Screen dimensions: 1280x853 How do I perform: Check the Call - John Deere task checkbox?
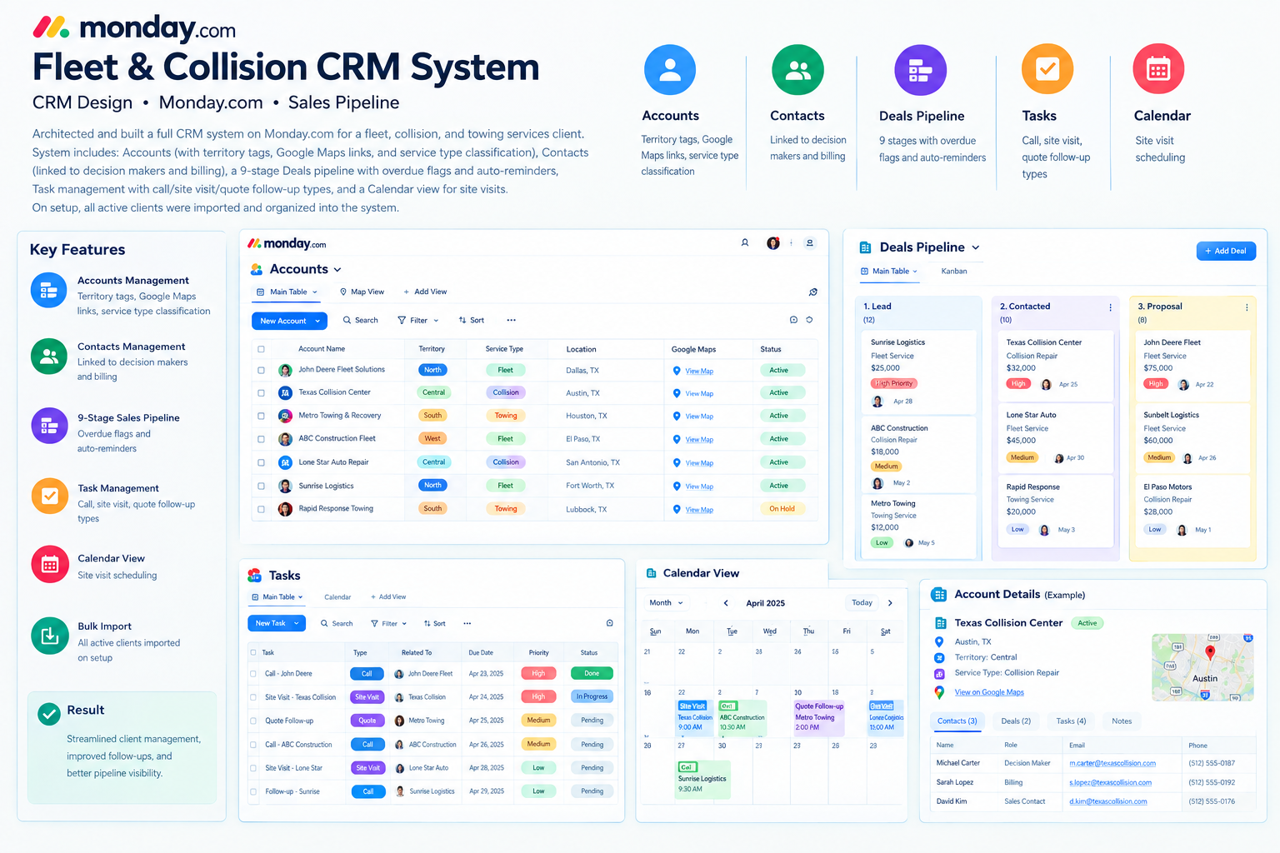(253, 674)
